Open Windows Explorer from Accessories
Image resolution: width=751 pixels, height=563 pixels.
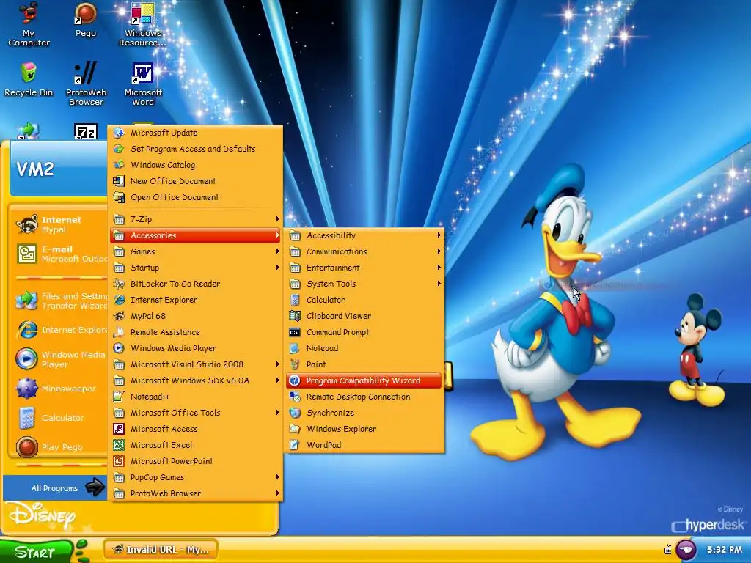coord(364,428)
